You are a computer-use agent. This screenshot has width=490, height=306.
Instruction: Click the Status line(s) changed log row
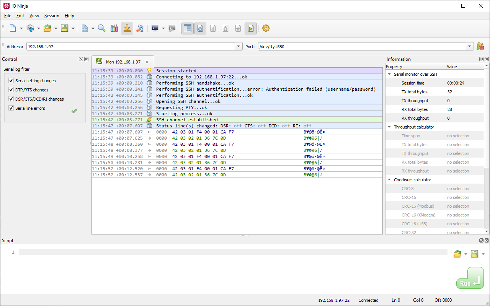(x=237, y=126)
